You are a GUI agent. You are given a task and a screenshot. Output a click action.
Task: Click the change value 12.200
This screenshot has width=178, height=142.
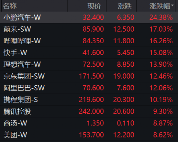pos(124,135)
